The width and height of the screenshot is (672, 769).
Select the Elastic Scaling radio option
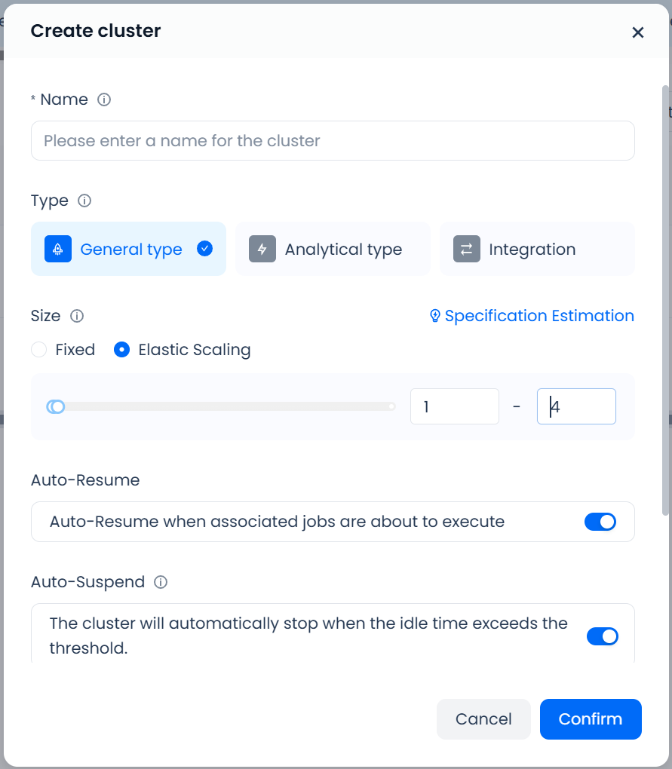tap(121, 350)
